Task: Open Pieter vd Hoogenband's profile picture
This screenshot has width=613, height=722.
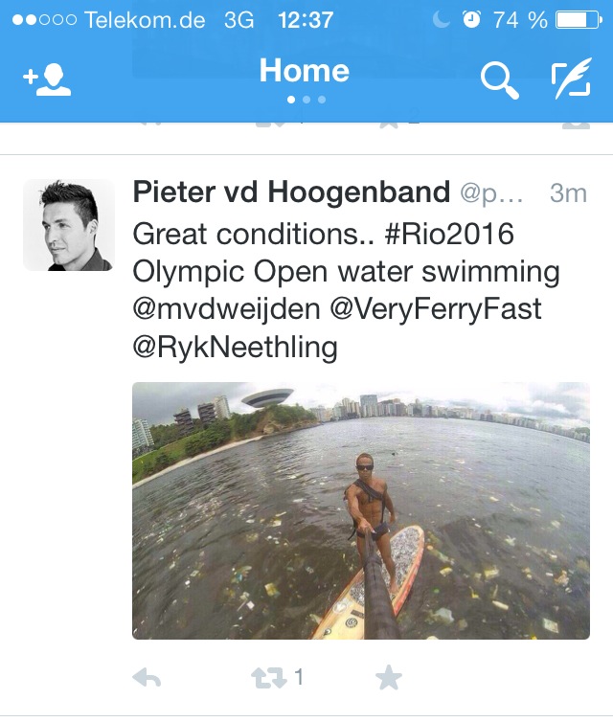Action: coord(68,225)
